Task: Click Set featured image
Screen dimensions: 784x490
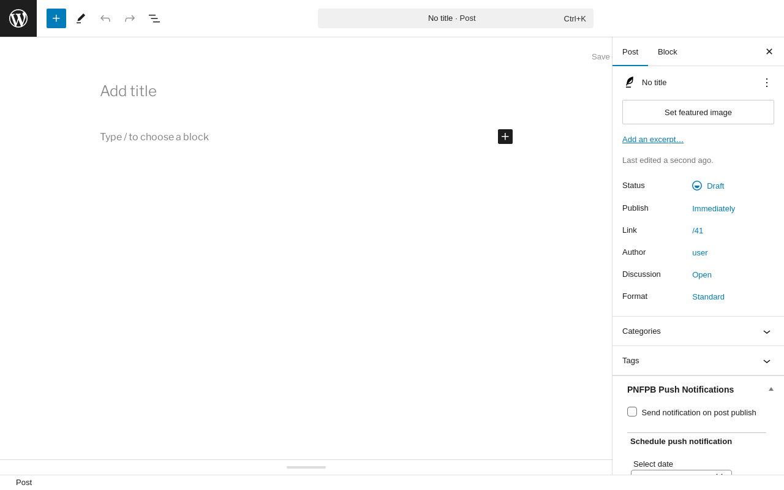Action: click(698, 112)
